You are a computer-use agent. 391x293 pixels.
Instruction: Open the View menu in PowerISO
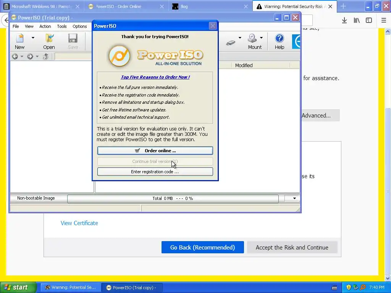(x=29, y=26)
